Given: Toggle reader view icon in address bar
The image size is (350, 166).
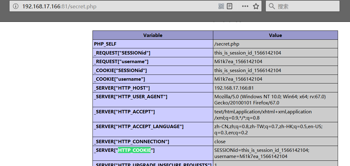Looking at the screenshot, I should pos(230,6).
